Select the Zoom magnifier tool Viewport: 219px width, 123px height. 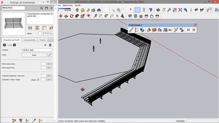tap(169, 10)
